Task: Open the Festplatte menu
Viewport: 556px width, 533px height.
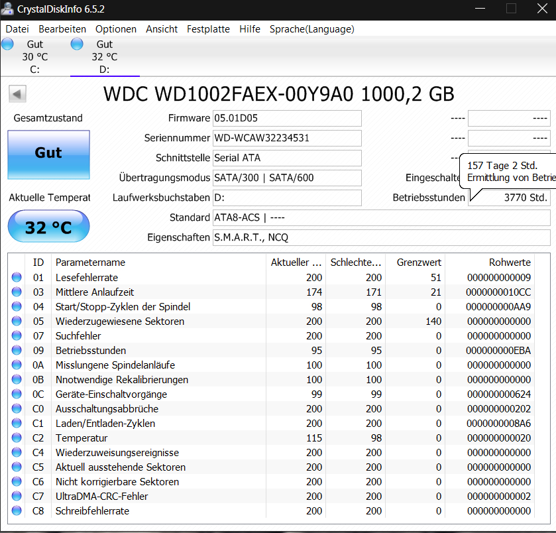Action: [208, 29]
